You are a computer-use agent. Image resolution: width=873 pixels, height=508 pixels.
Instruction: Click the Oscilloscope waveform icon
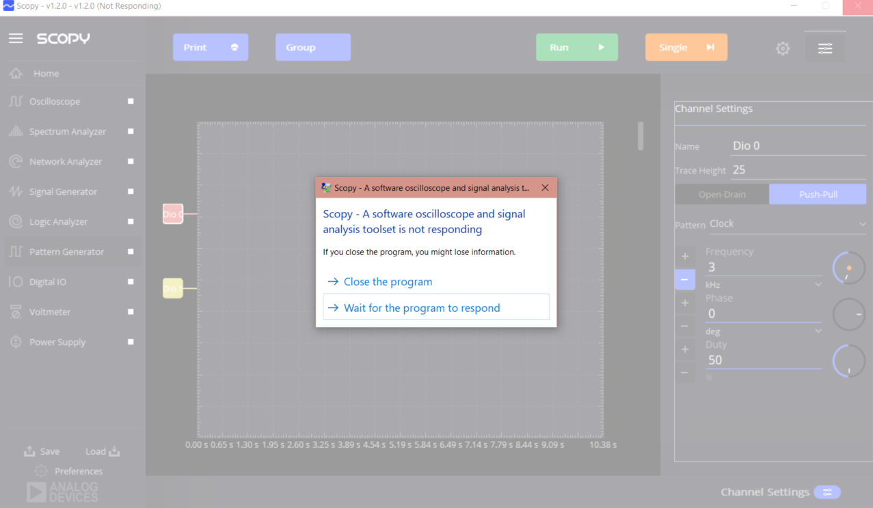[x=16, y=101]
